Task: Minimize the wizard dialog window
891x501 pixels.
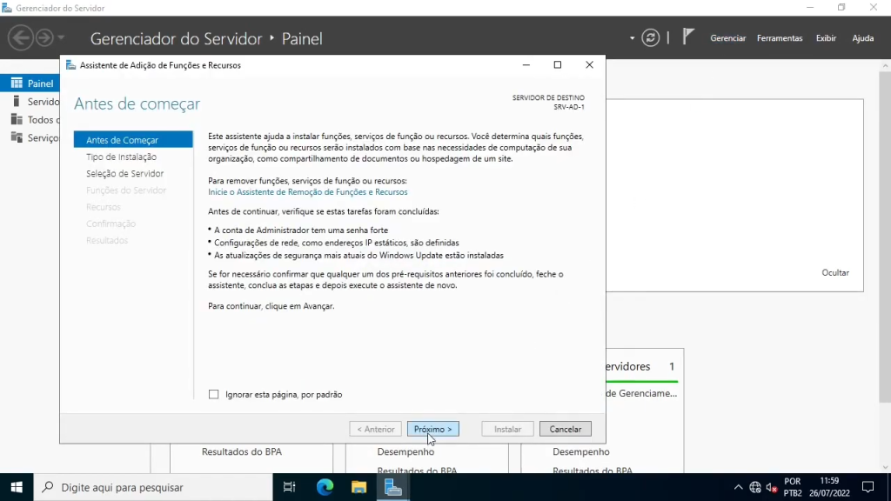Action: [x=526, y=64]
